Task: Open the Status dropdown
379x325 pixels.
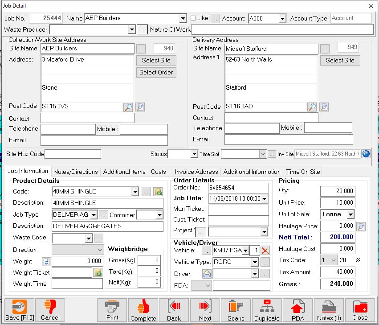Action: (x=194, y=154)
